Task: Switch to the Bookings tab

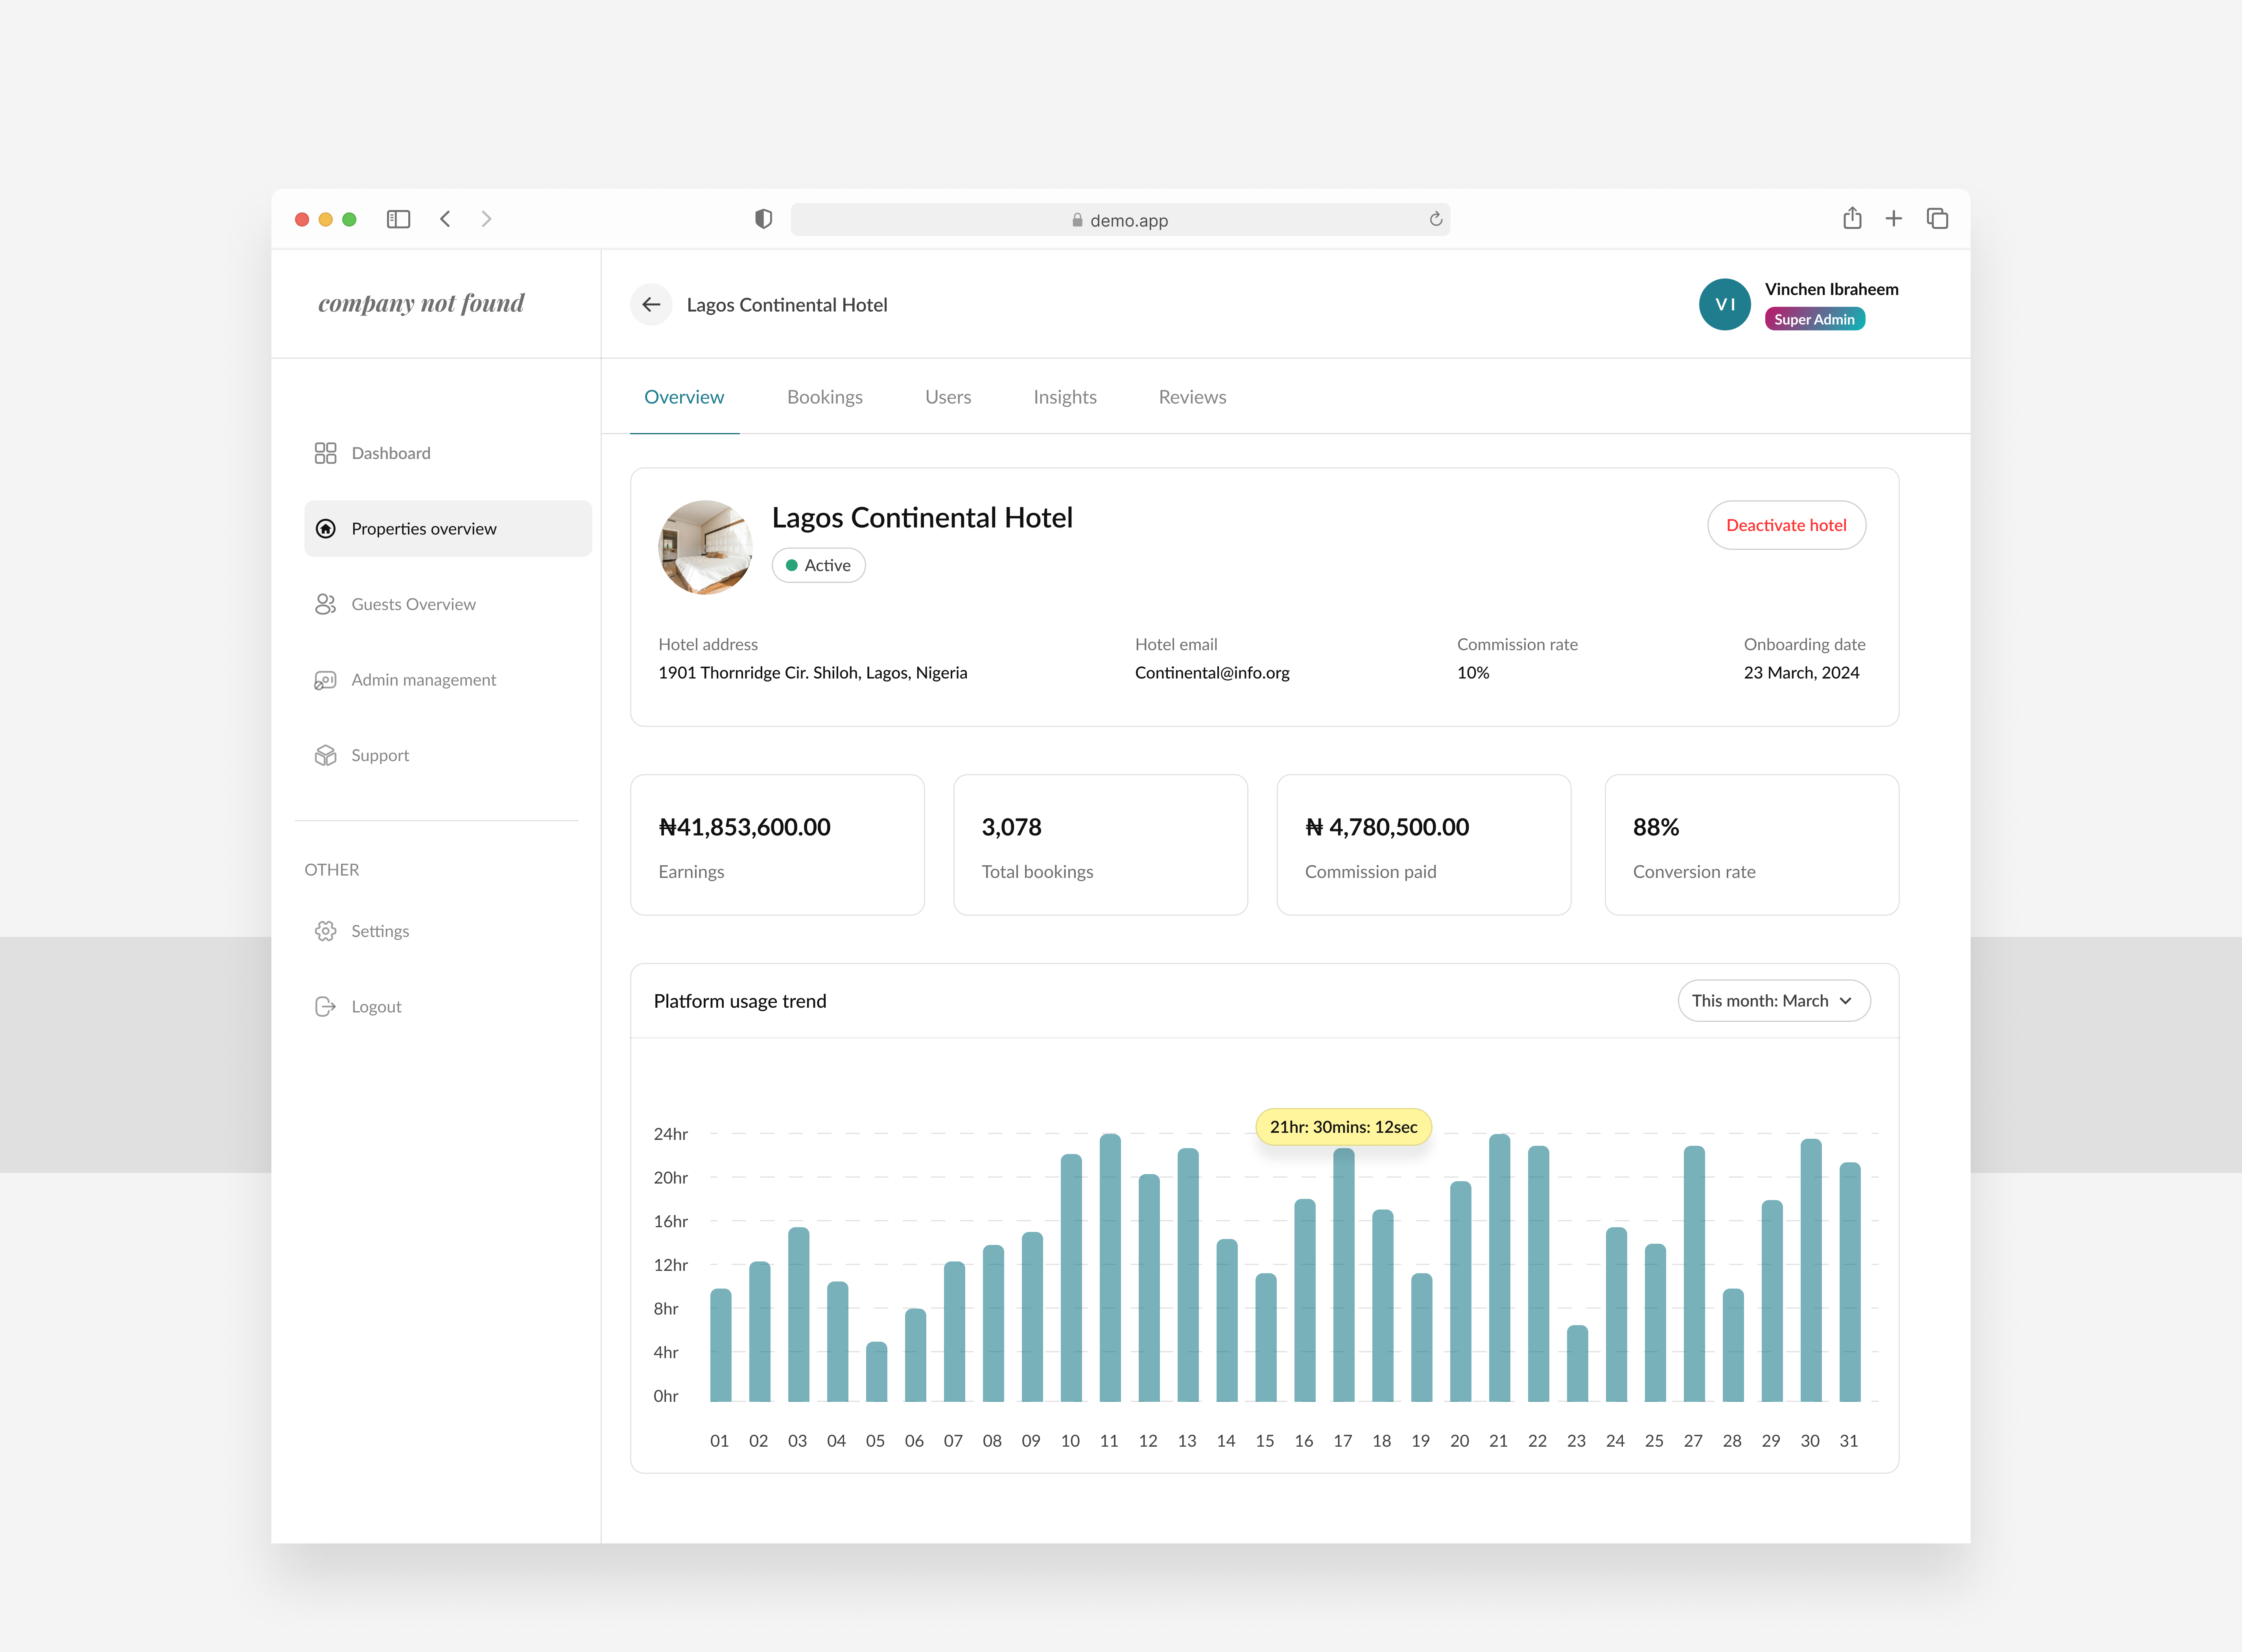Action: pyautogui.click(x=825, y=396)
